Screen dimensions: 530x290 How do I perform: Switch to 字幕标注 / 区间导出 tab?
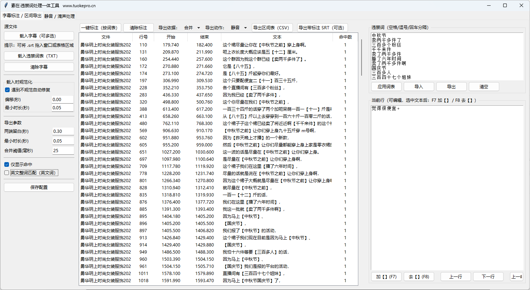pyautogui.click(x=22, y=16)
